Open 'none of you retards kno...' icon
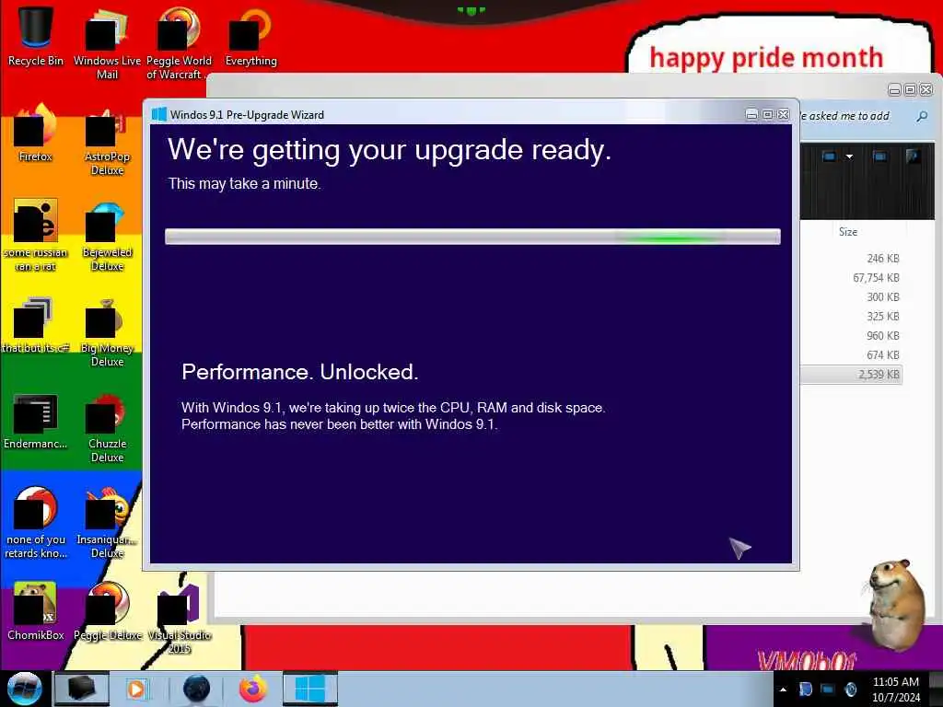 coord(36,522)
